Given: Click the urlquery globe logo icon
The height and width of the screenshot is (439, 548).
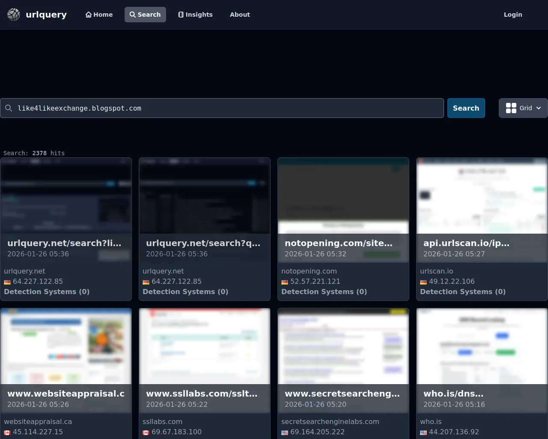Looking at the screenshot, I should [x=14, y=15].
